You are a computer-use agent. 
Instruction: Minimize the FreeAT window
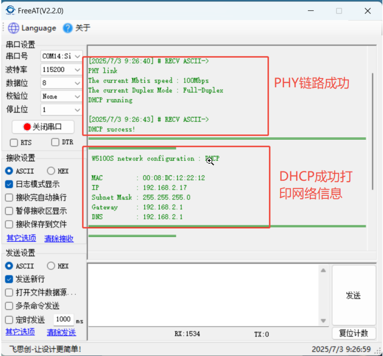[x=311, y=11]
